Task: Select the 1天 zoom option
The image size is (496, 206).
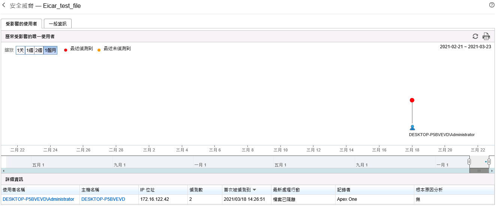Action: point(20,50)
